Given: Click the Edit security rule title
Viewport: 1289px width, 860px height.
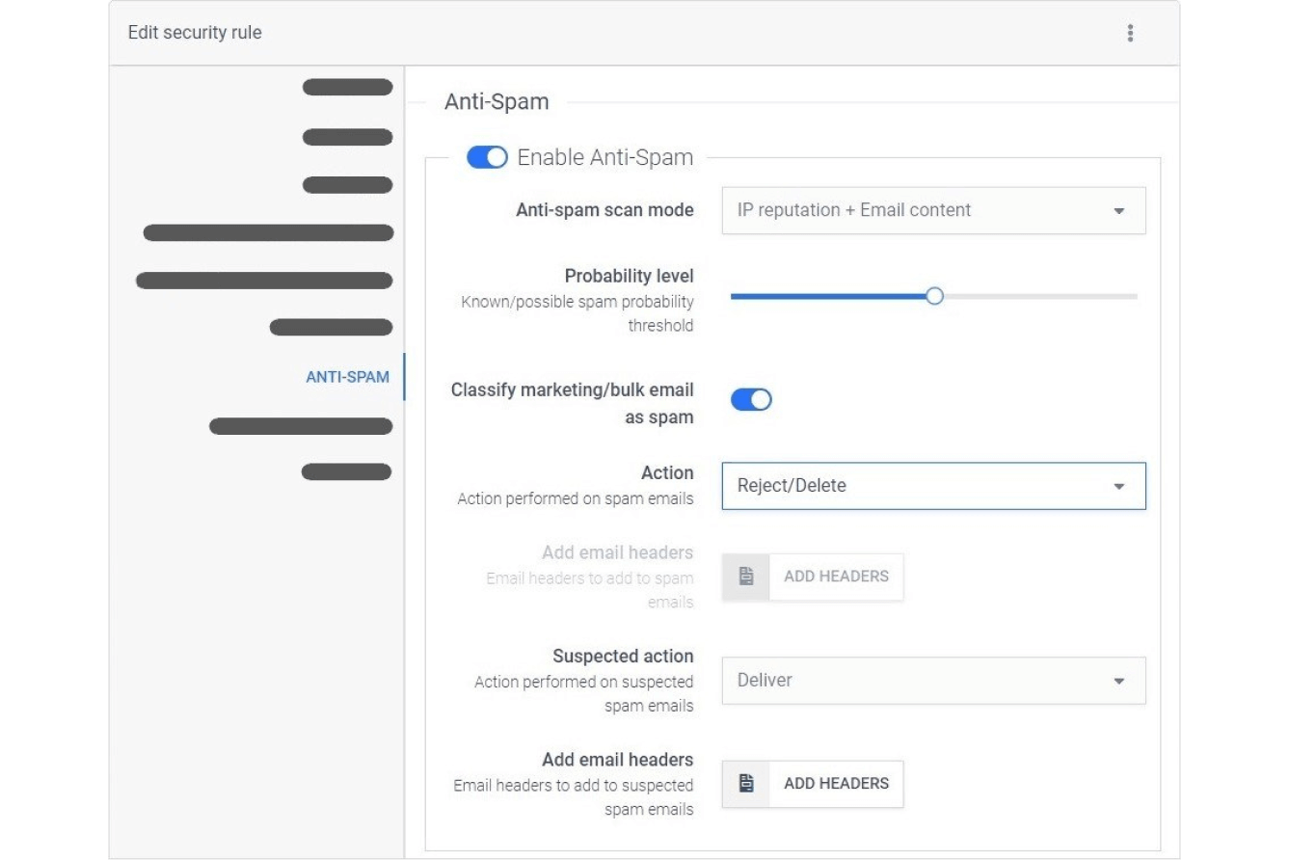Looking at the screenshot, I should tap(194, 32).
